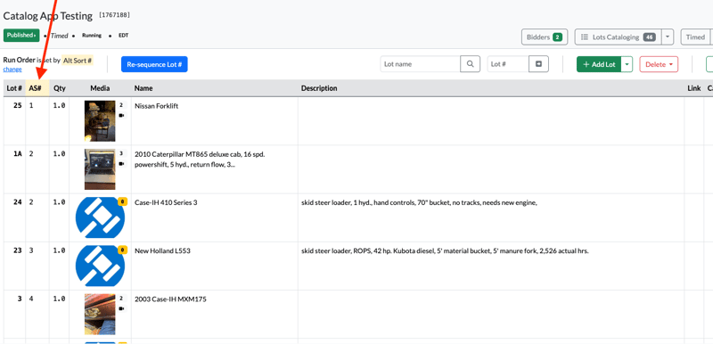Click the go-to-lot arrow icon button
The height and width of the screenshot is (344, 713).
(539, 64)
